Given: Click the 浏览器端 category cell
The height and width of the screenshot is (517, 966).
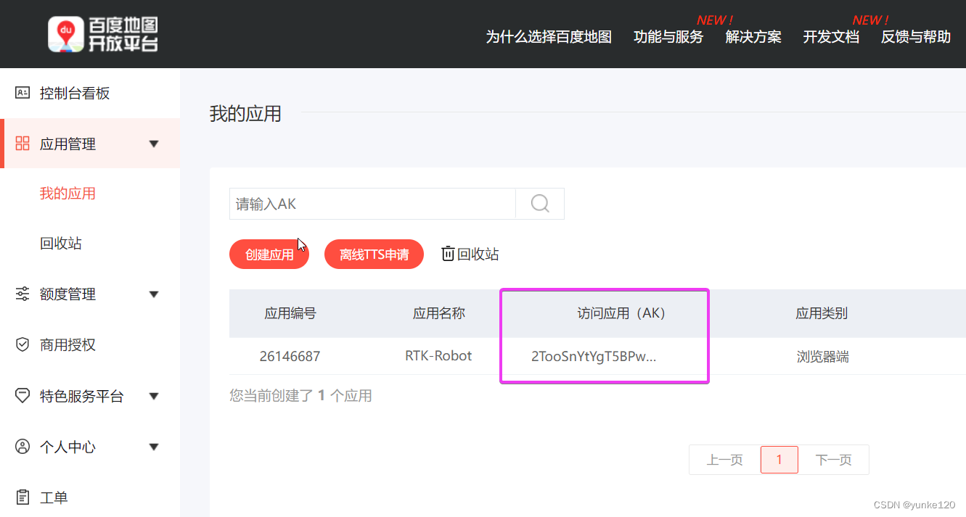Looking at the screenshot, I should pos(823,356).
